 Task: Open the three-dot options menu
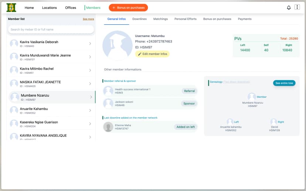297,7
